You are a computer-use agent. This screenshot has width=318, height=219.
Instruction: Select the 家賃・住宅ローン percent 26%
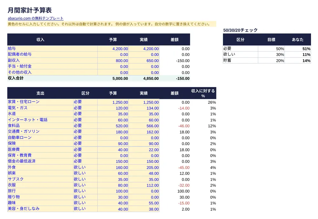pyautogui.click(x=203, y=102)
